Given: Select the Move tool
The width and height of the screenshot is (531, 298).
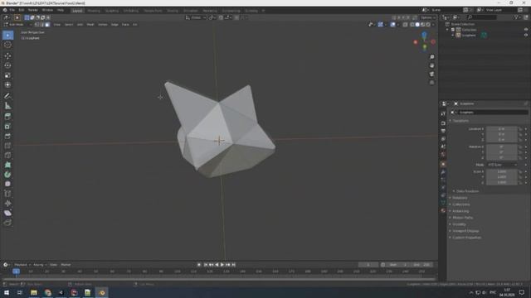Looking at the screenshot, I should click(7, 56).
